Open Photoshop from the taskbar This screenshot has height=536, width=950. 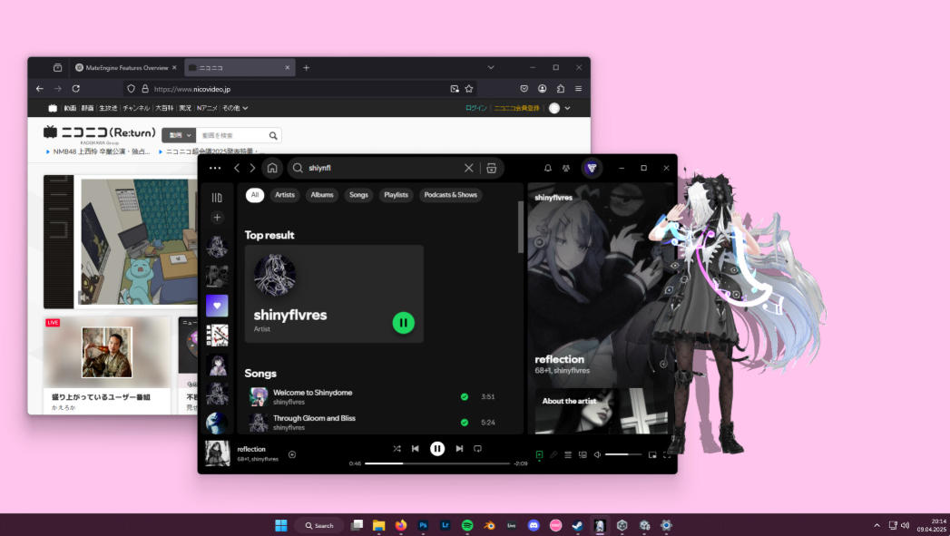coord(423,525)
